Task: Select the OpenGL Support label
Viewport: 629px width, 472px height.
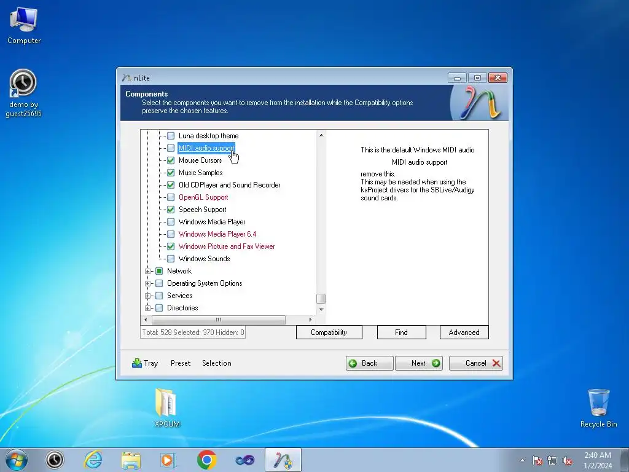Action: tap(203, 197)
